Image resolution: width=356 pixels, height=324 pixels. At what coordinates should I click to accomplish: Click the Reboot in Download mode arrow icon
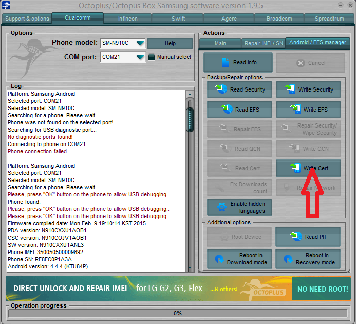pyautogui.click(x=219, y=259)
